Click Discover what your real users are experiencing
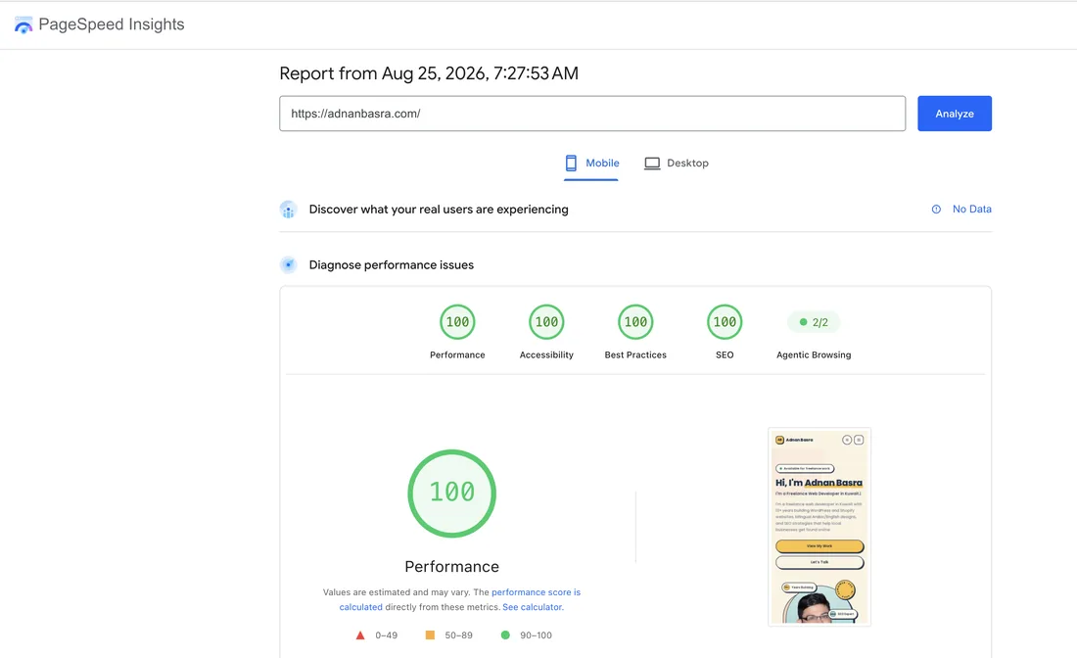 click(x=439, y=210)
